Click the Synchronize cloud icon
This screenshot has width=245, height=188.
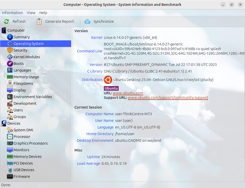[87, 21]
